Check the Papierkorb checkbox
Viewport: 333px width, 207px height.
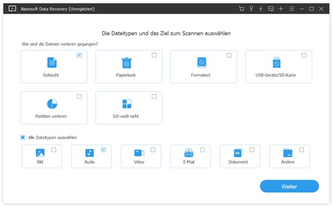point(154,55)
